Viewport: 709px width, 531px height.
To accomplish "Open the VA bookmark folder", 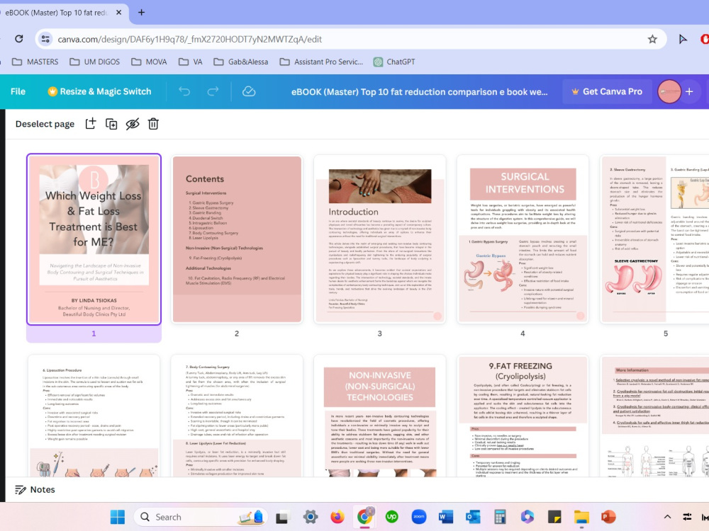I will (190, 62).
